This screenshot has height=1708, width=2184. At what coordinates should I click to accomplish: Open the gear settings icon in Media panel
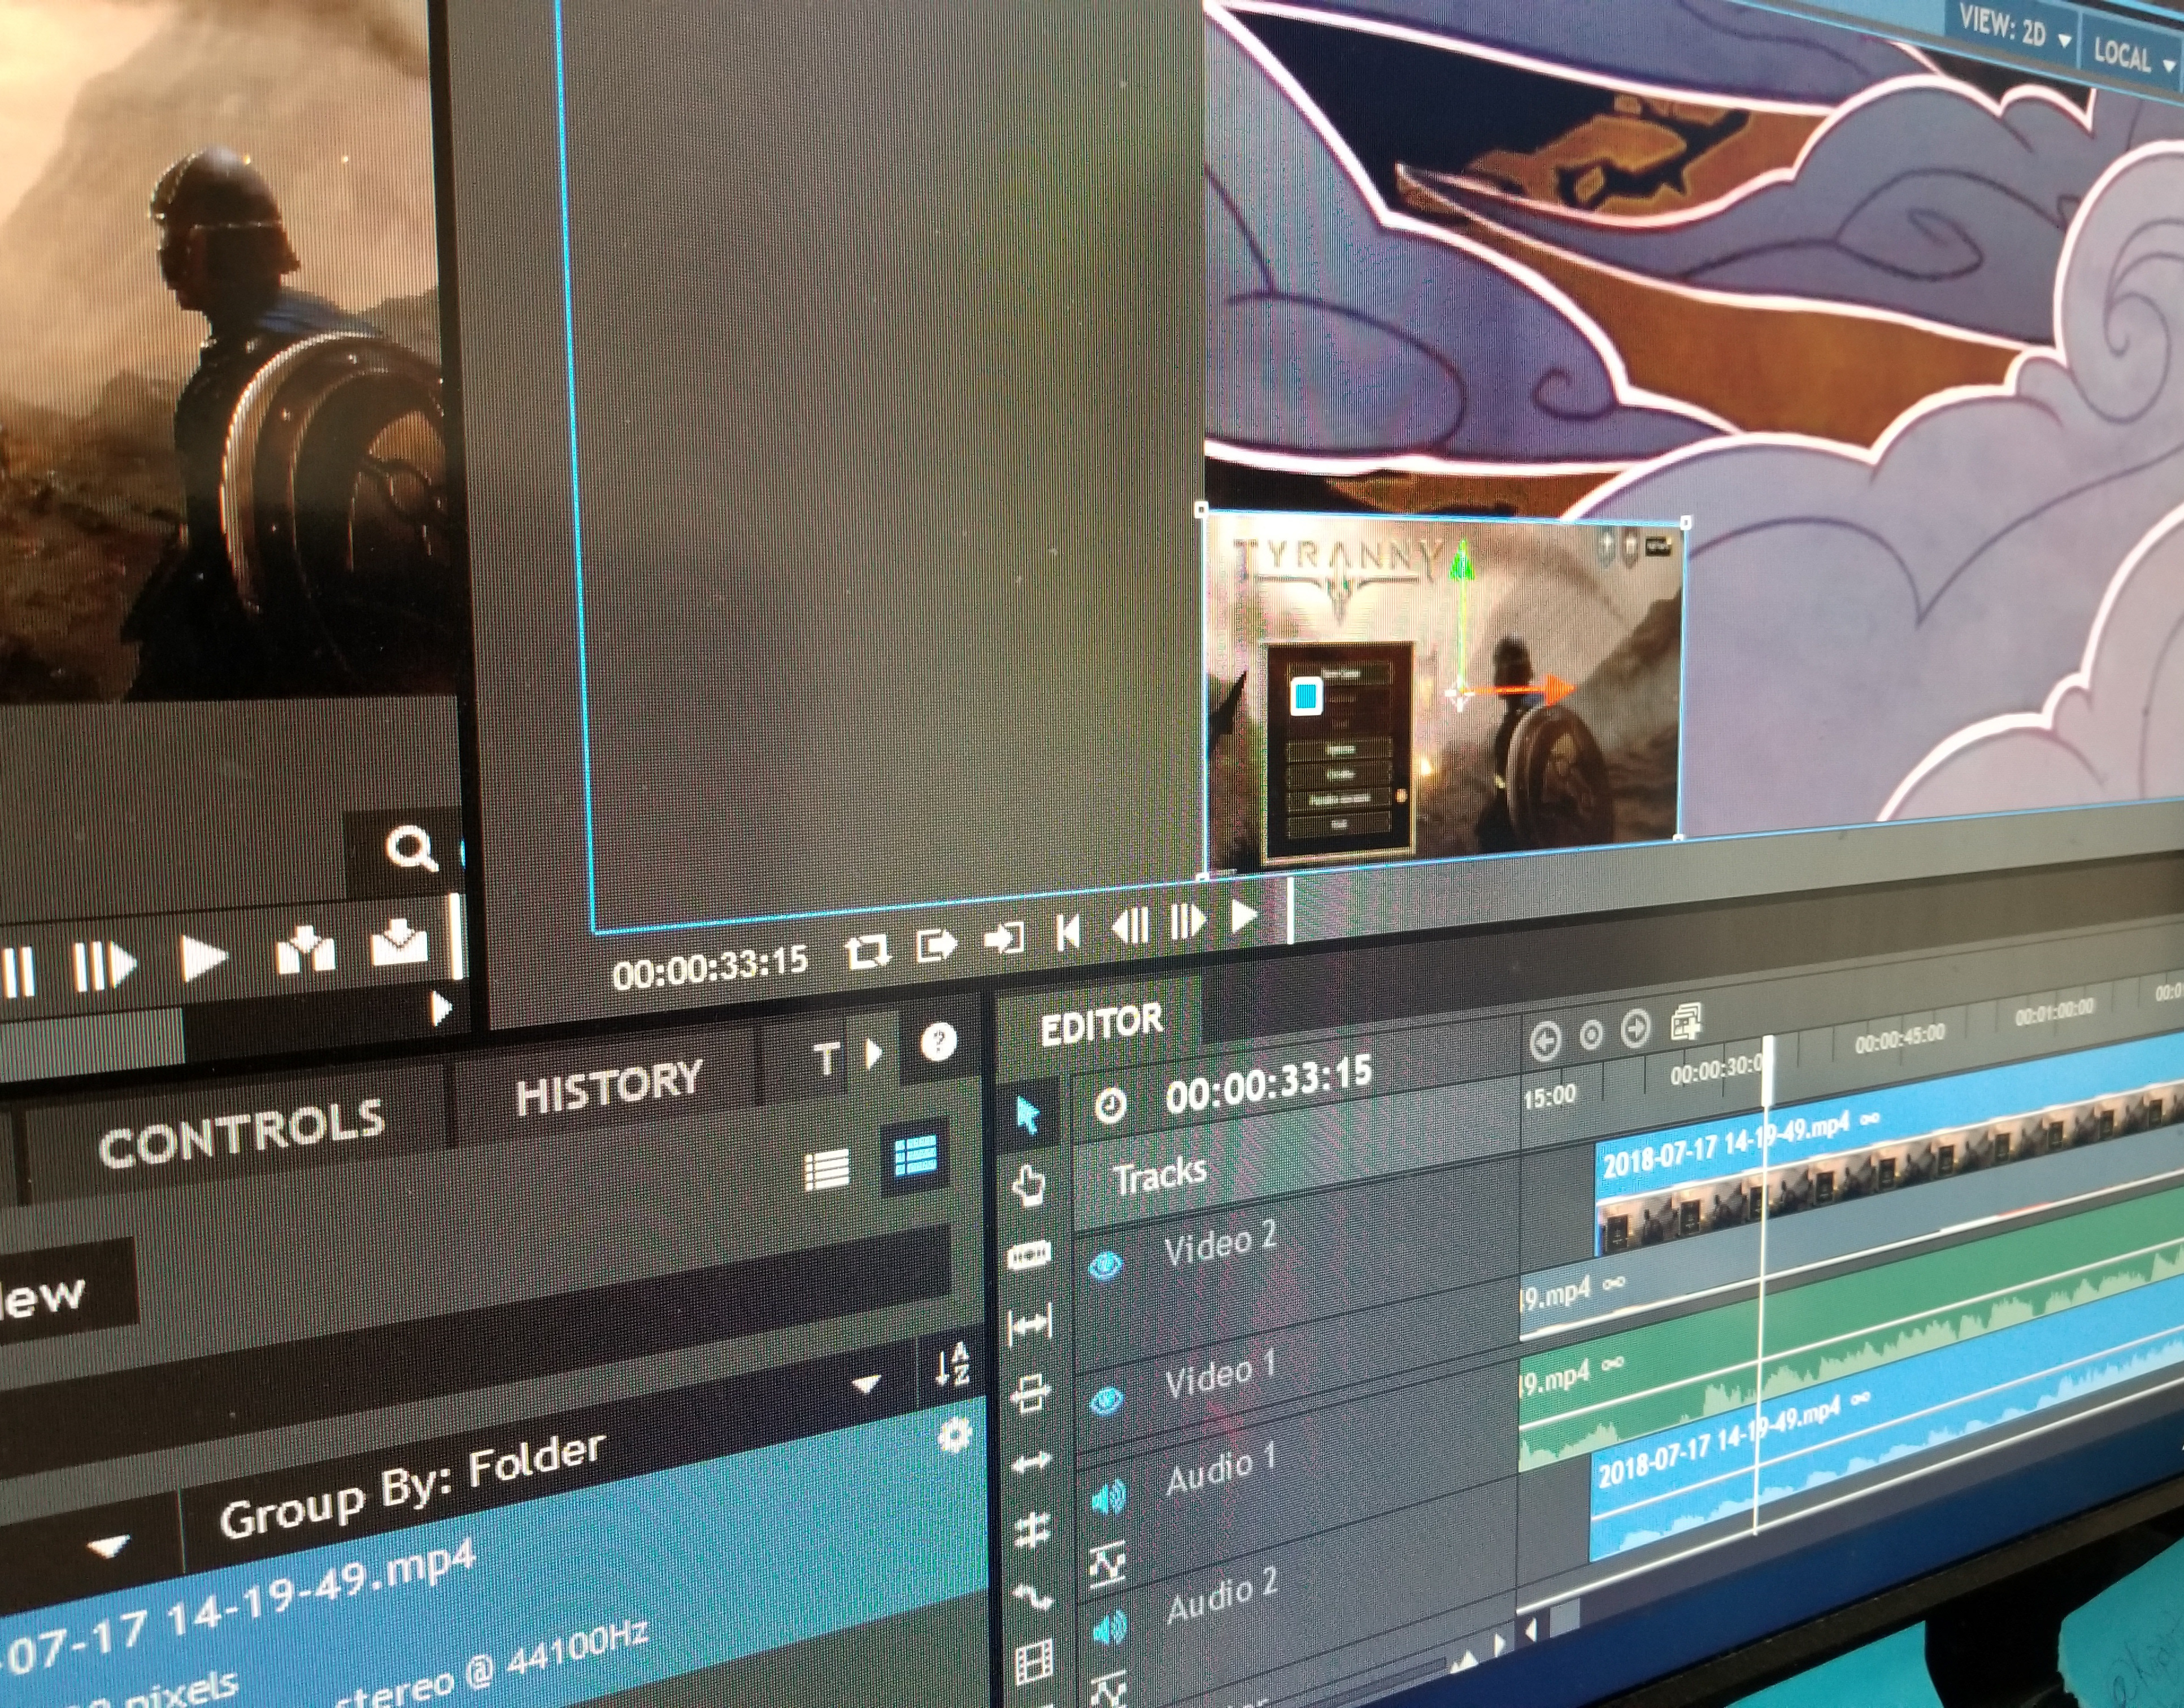[x=955, y=1436]
